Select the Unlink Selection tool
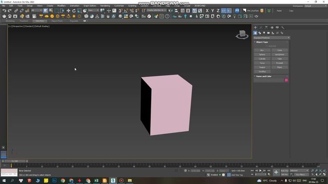The height and width of the screenshot is (184, 328). [22, 11]
